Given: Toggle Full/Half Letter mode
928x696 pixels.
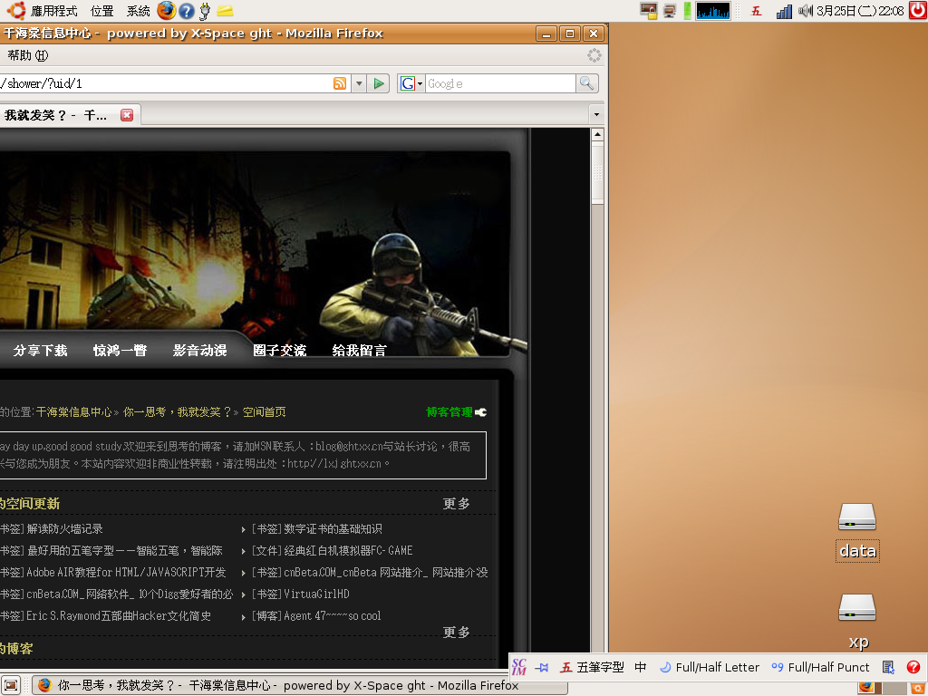Looking at the screenshot, I should [x=710, y=668].
